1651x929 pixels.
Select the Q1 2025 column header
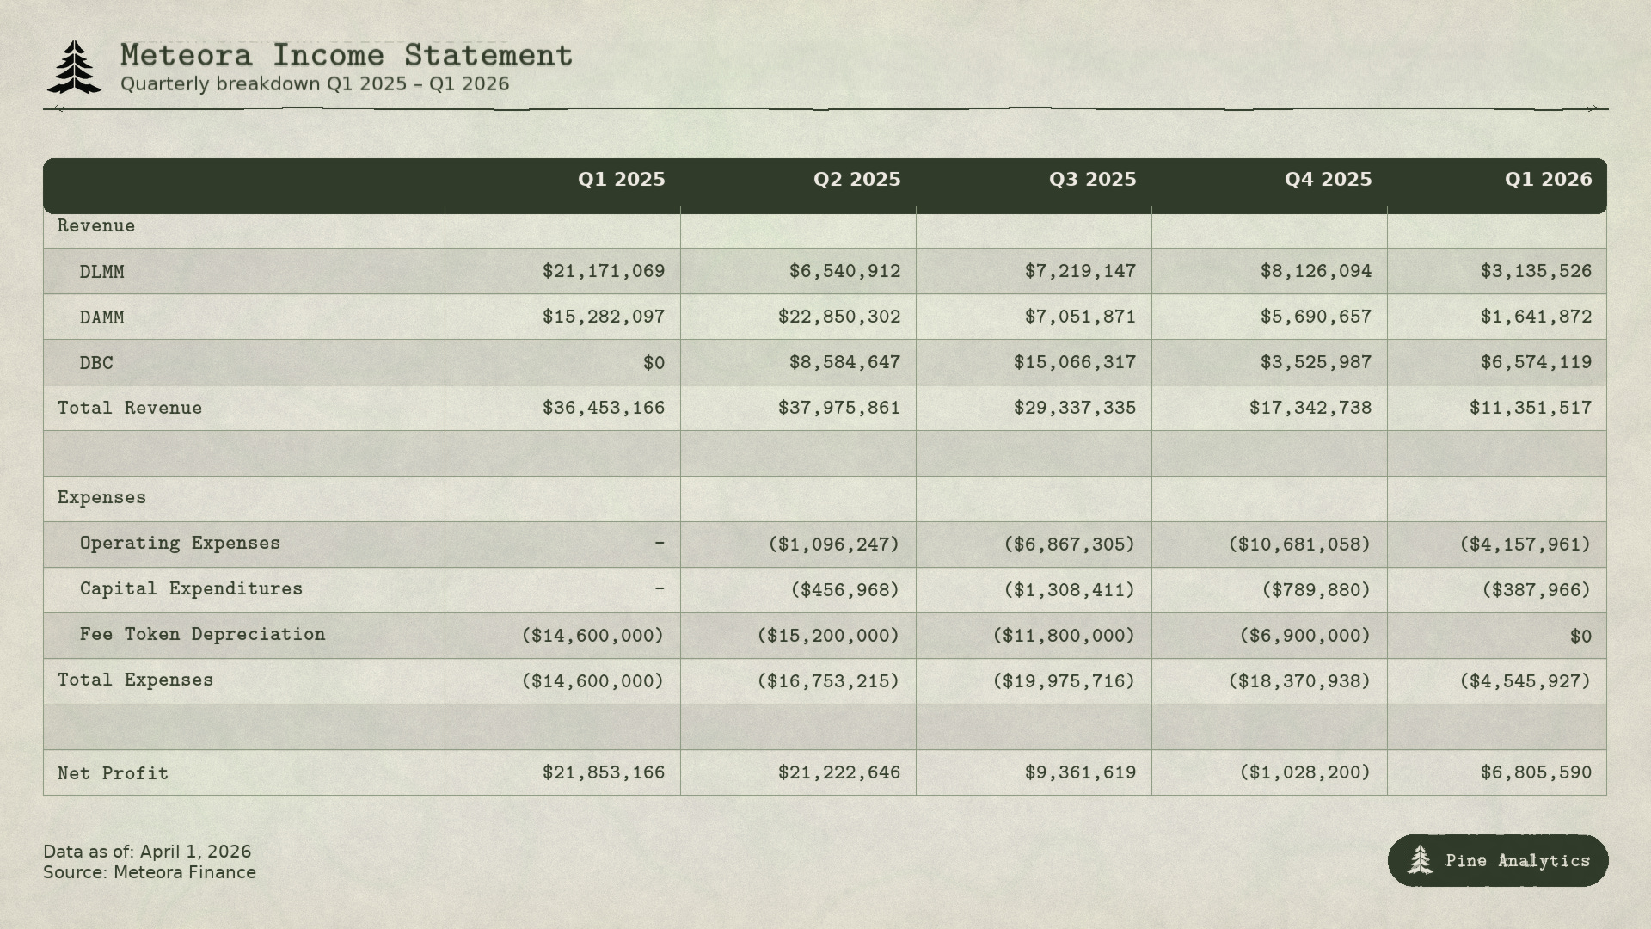click(x=621, y=180)
